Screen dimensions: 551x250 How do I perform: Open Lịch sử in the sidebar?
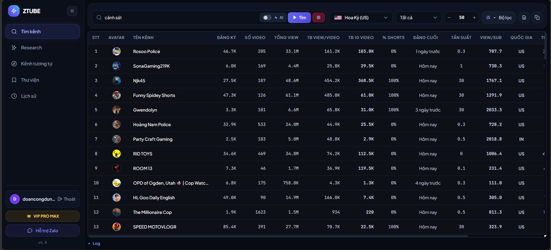coord(43,96)
